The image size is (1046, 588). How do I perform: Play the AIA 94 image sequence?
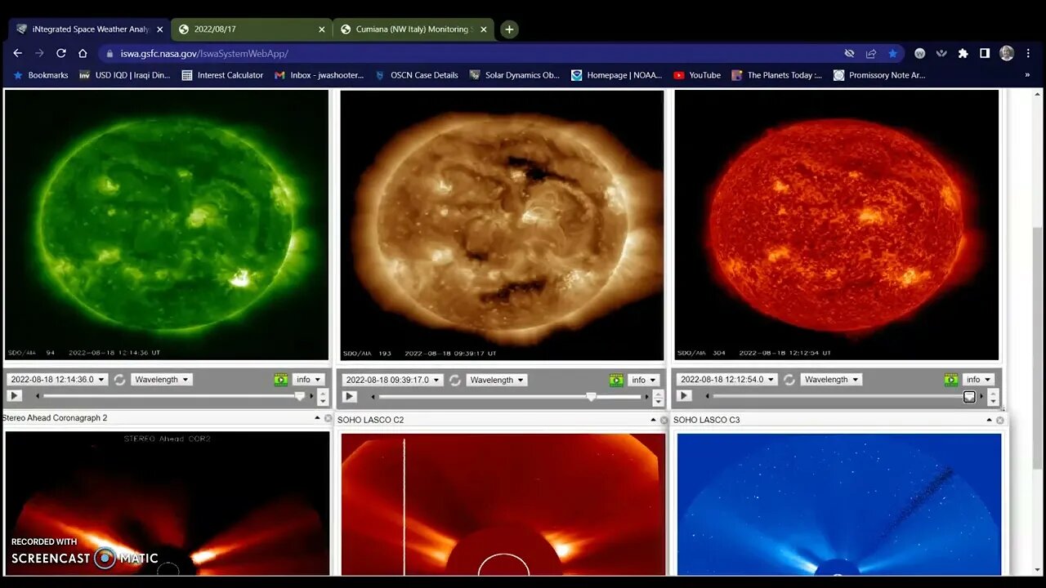14,396
